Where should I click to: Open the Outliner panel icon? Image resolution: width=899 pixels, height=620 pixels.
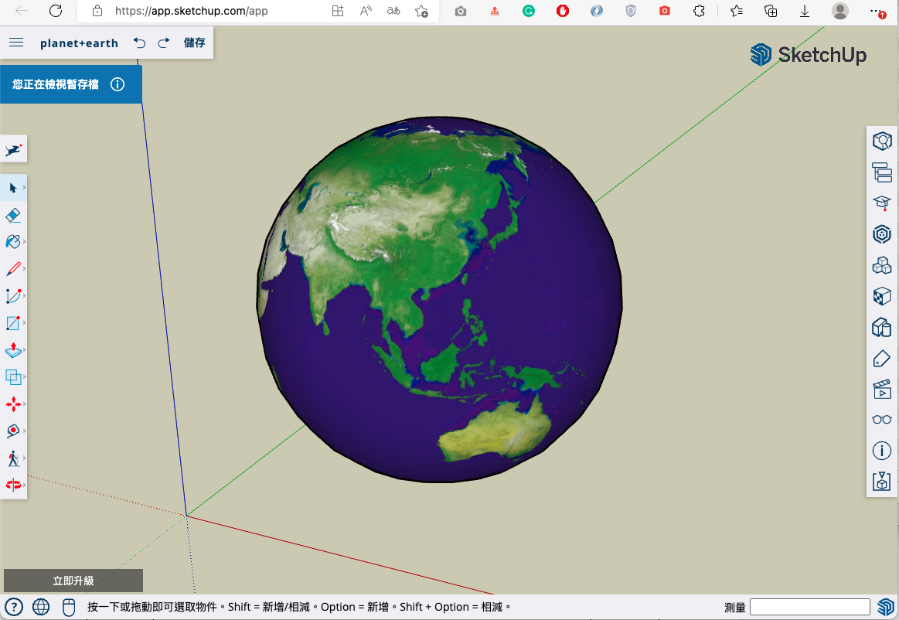point(882,172)
